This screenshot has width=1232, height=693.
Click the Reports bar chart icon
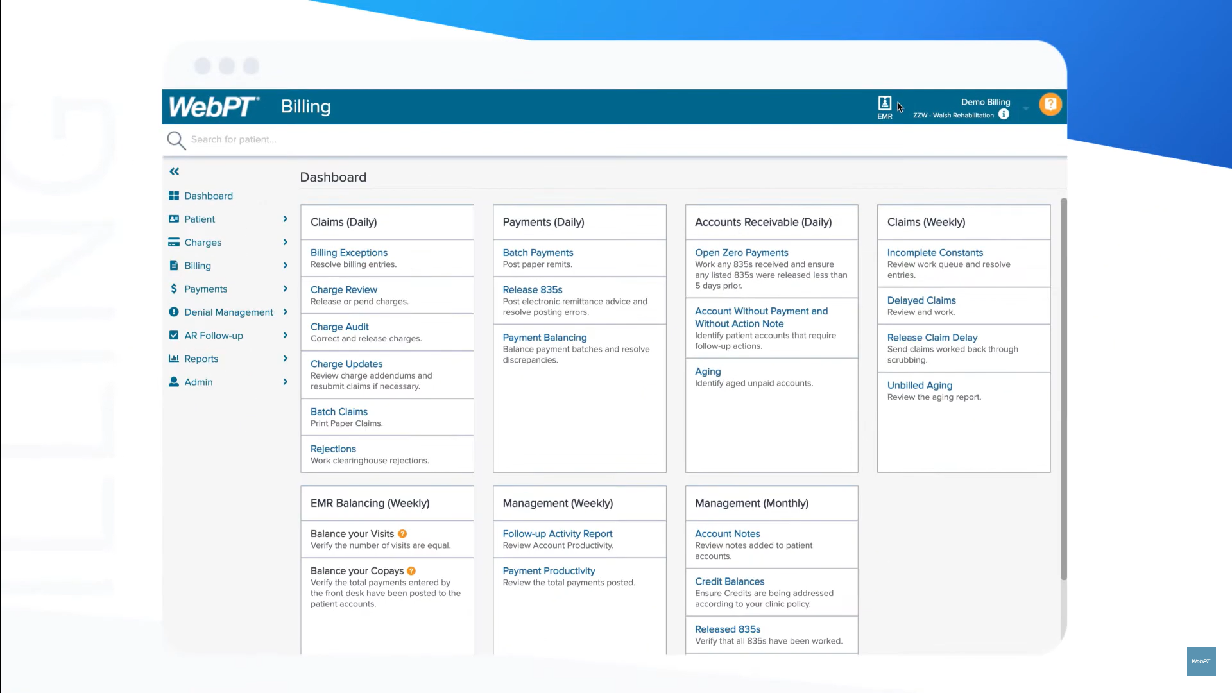tap(174, 359)
